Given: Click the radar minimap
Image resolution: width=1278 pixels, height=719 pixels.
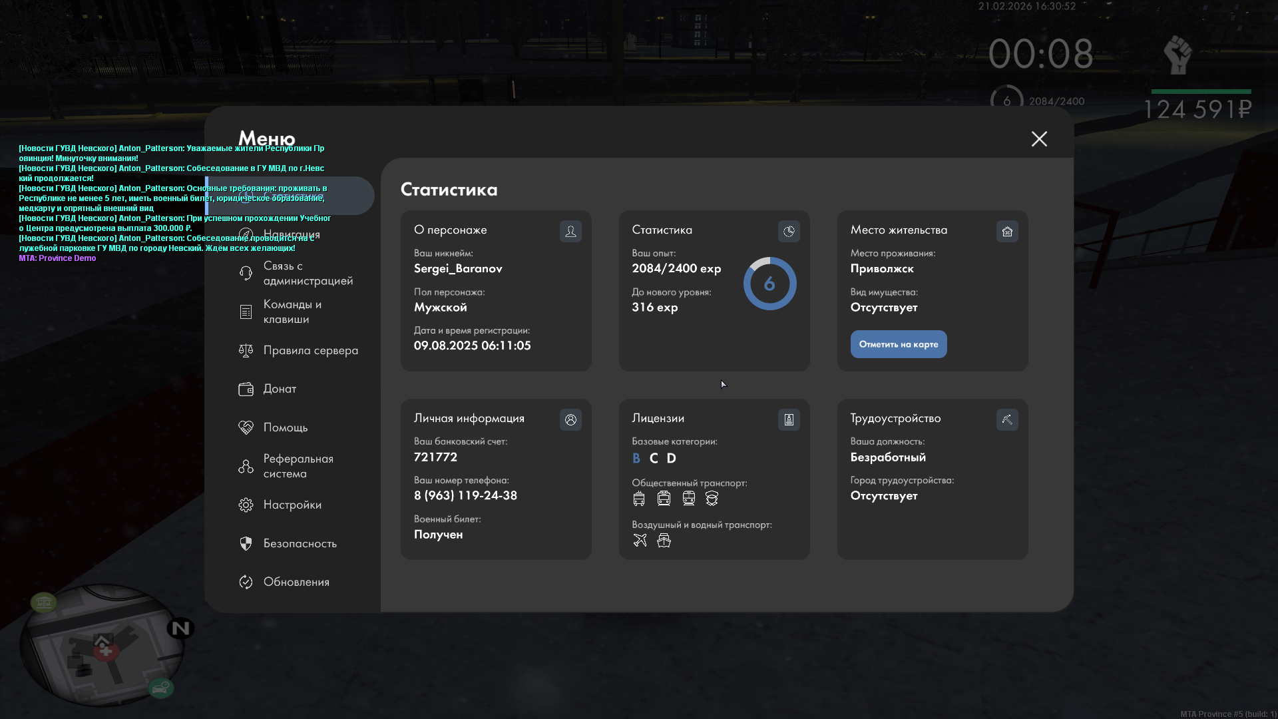Looking at the screenshot, I should point(103,644).
